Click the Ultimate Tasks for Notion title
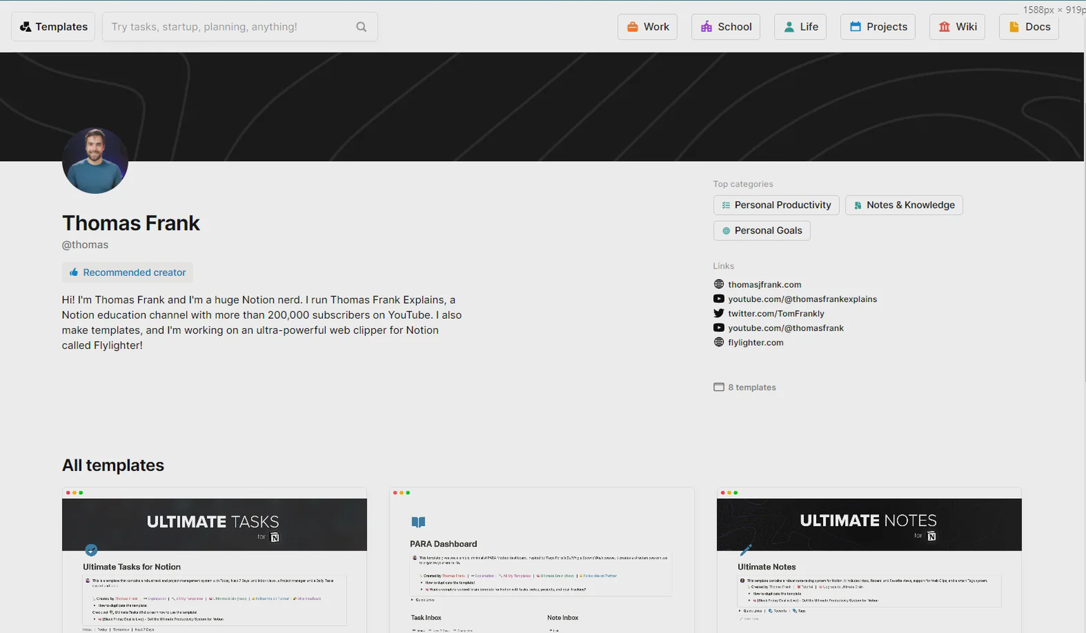The width and height of the screenshot is (1086, 633). pyautogui.click(x=132, y=567)
